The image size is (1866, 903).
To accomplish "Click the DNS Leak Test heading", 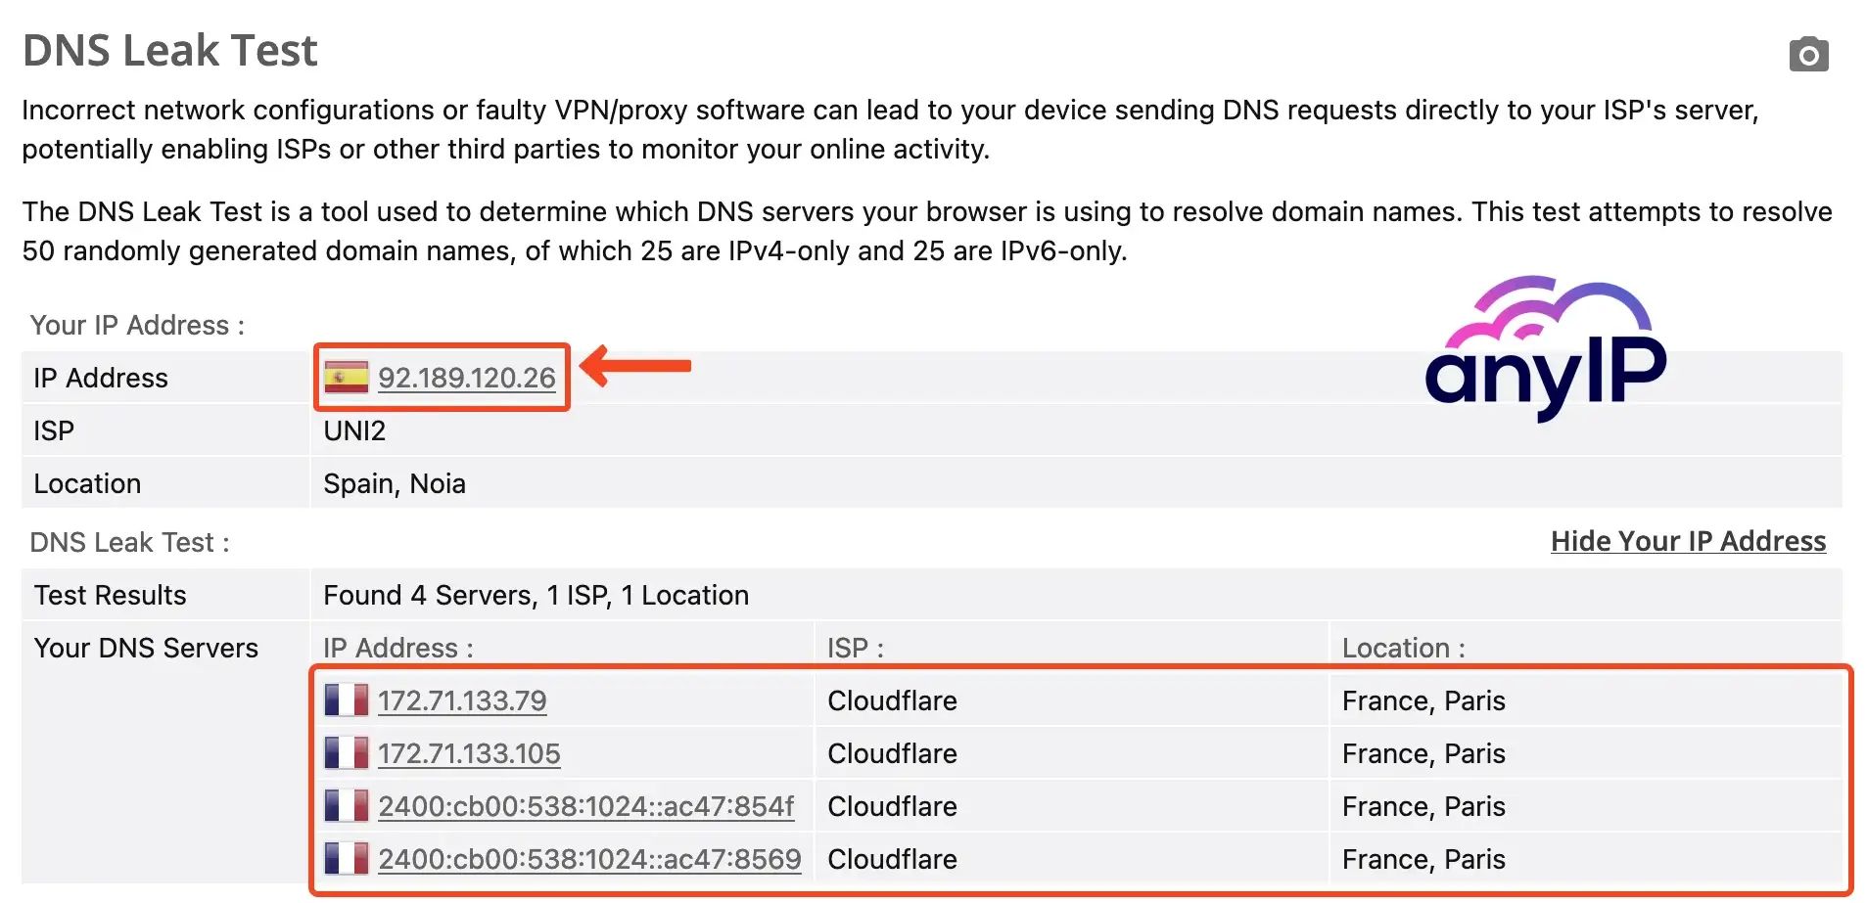I will pos(169,50).
